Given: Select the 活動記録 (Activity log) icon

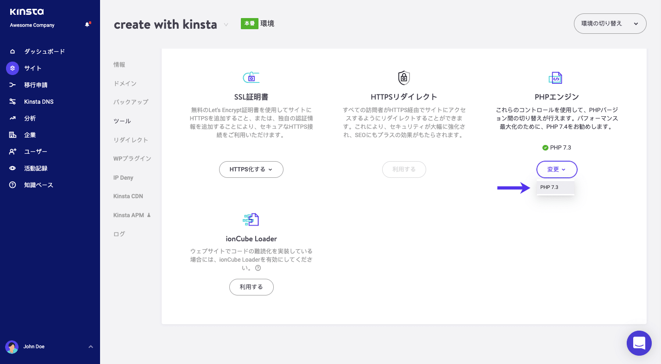Looking at the screenshot, I should coord(12,168).
